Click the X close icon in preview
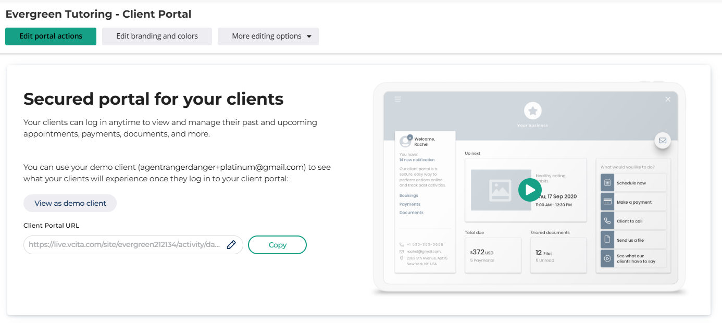 (x=668, y=99)
